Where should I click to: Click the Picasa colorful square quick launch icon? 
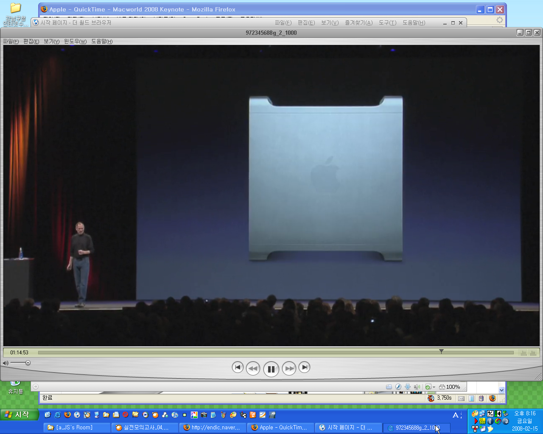[194, 415]
